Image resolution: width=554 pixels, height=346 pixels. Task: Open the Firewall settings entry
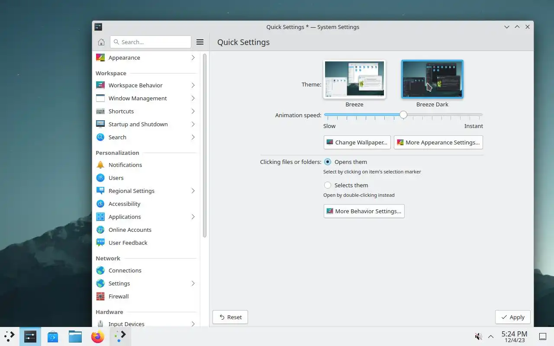coord(146,296)
